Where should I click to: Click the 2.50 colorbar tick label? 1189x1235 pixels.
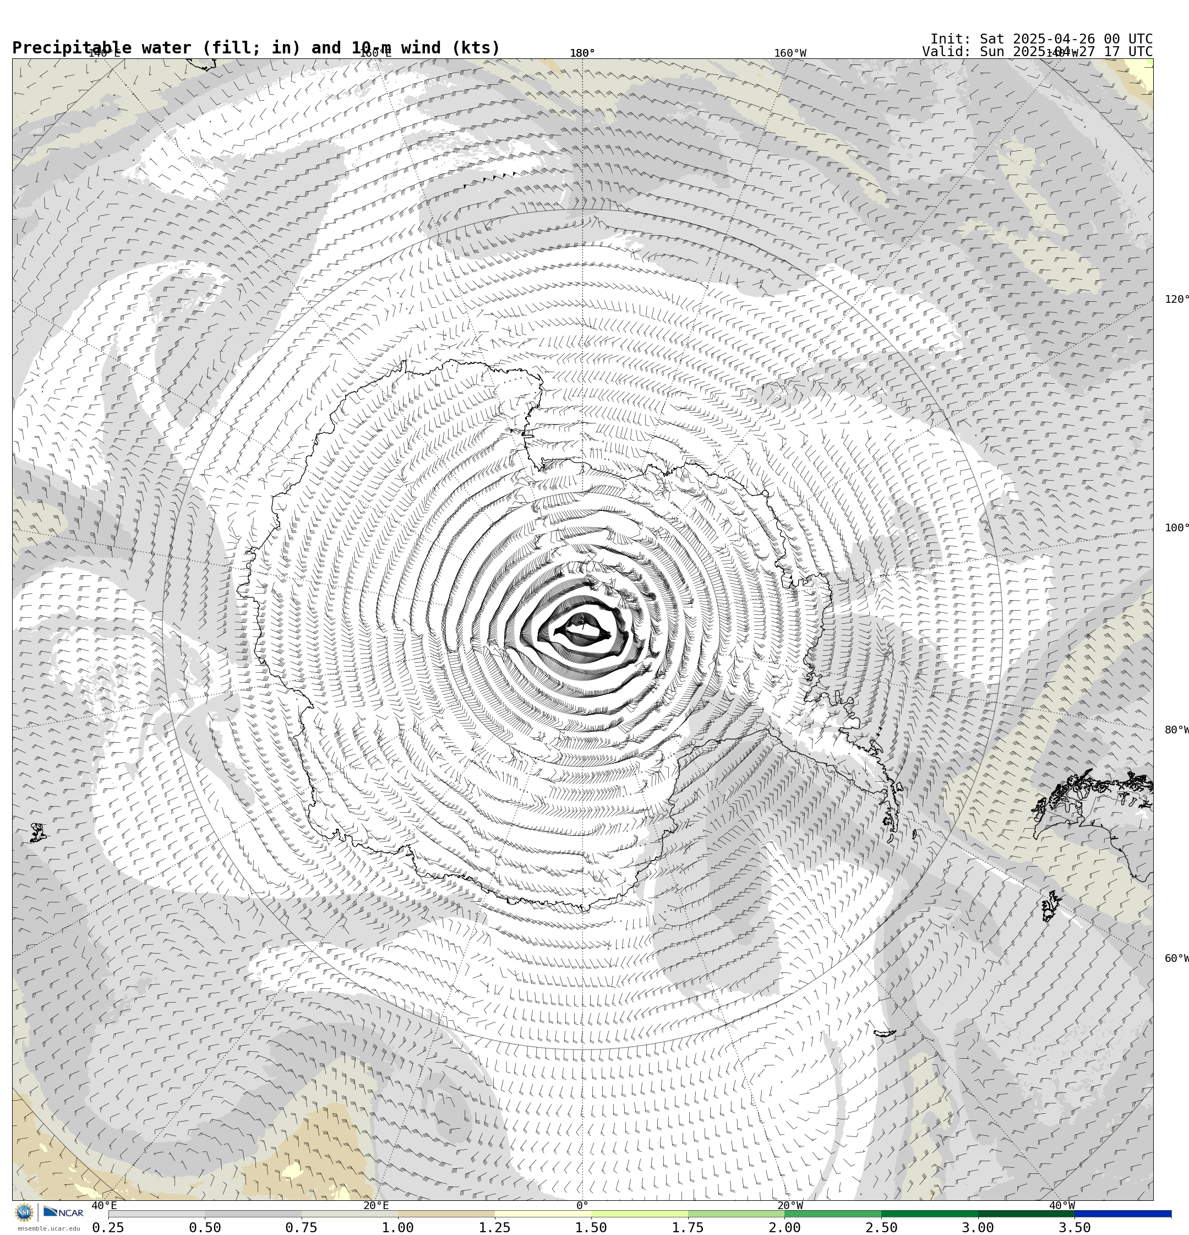click(x=881, y=1227)
